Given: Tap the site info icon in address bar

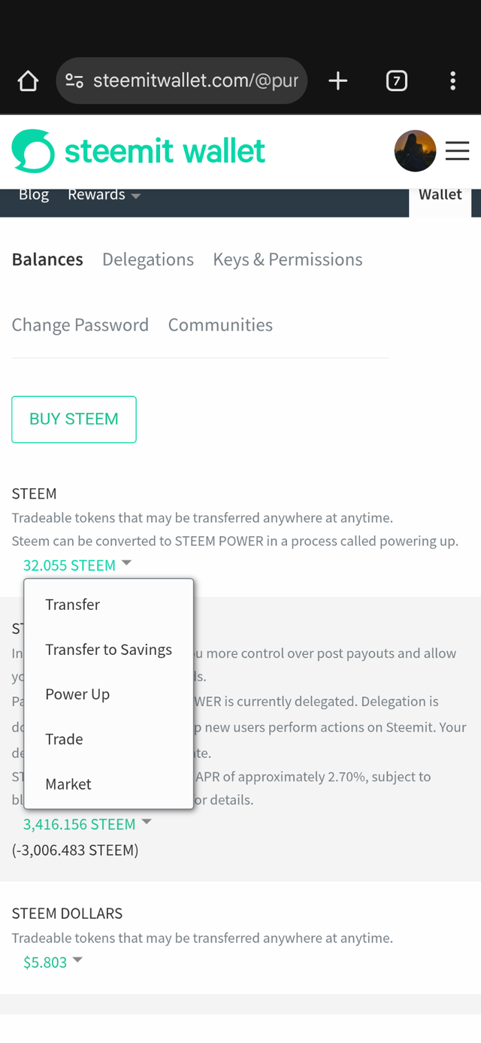Looking at the screenshot, I should point(74,81).
